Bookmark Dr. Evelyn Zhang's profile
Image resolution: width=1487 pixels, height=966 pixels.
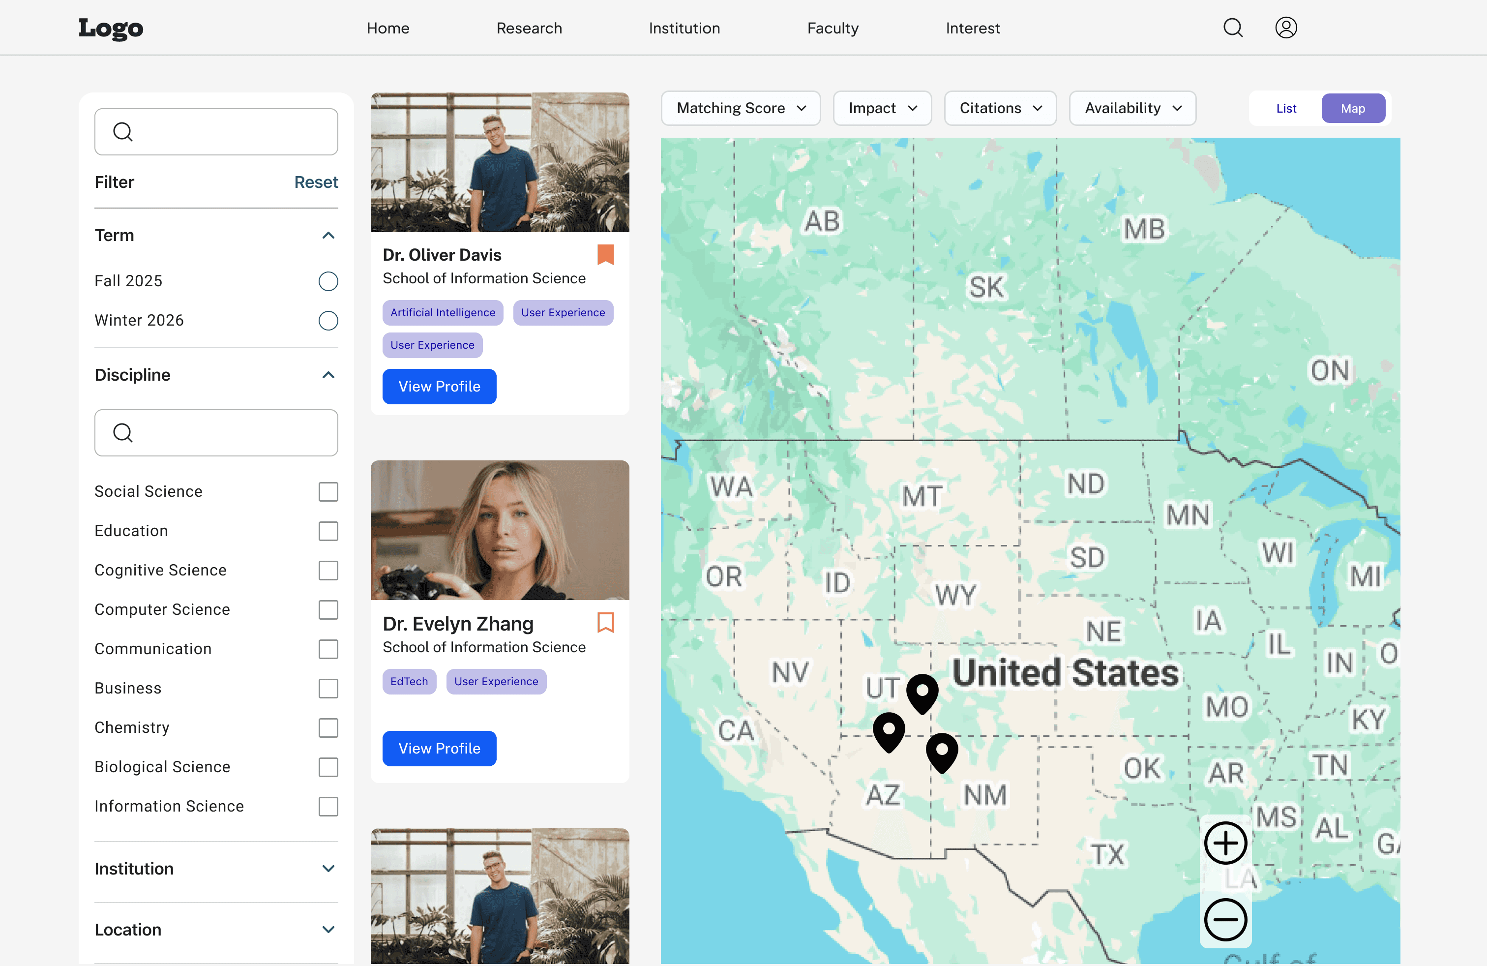coord(605,622)
